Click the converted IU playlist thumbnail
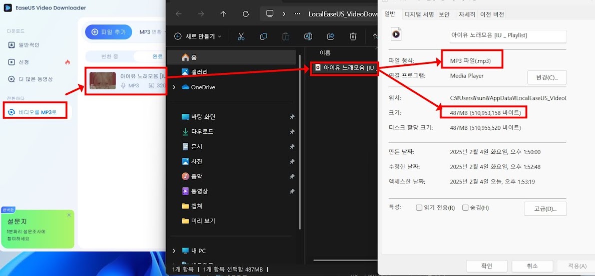 click(103, 81)
